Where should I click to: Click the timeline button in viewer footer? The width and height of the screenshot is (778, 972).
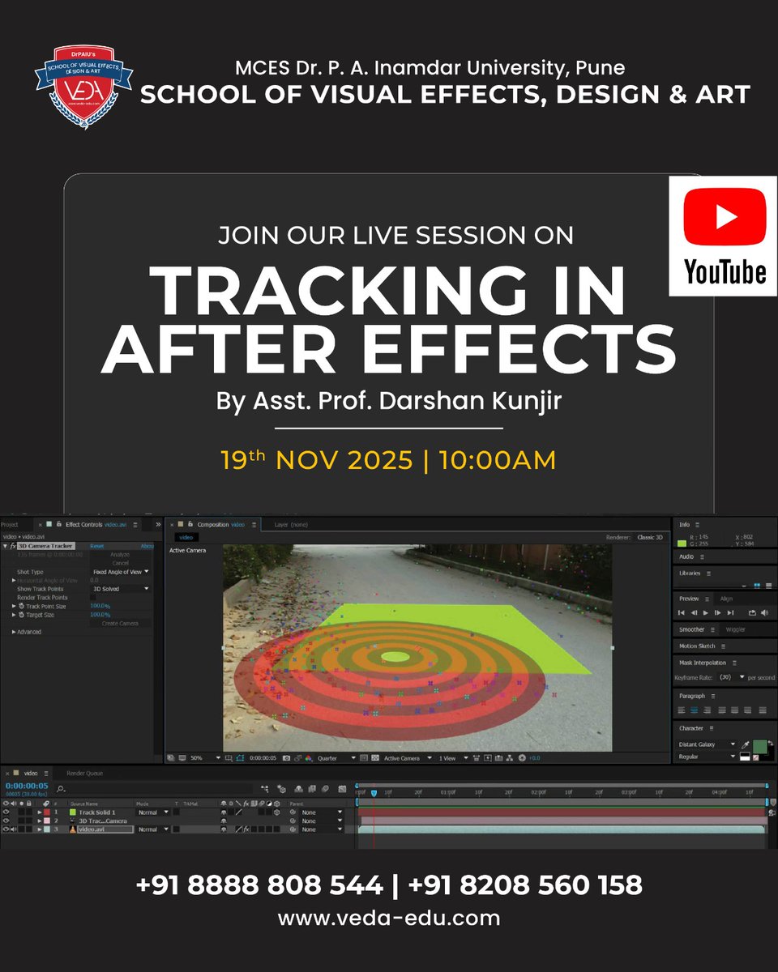point(498,758)
